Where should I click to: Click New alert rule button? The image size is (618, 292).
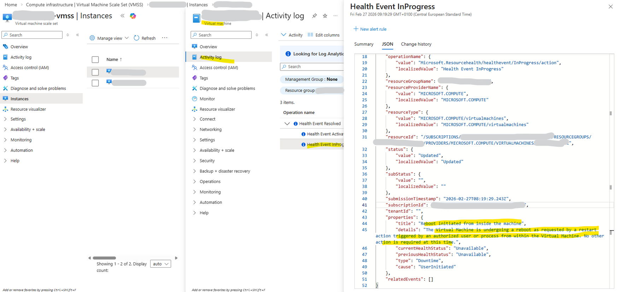pyautogui.click(x=370, y=29)
